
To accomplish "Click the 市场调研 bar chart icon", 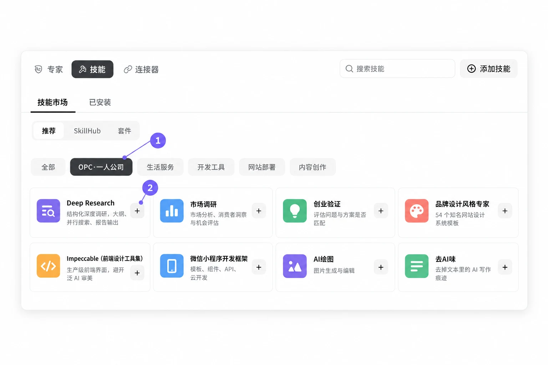I will pyautogui.click(x=172, y=211).
